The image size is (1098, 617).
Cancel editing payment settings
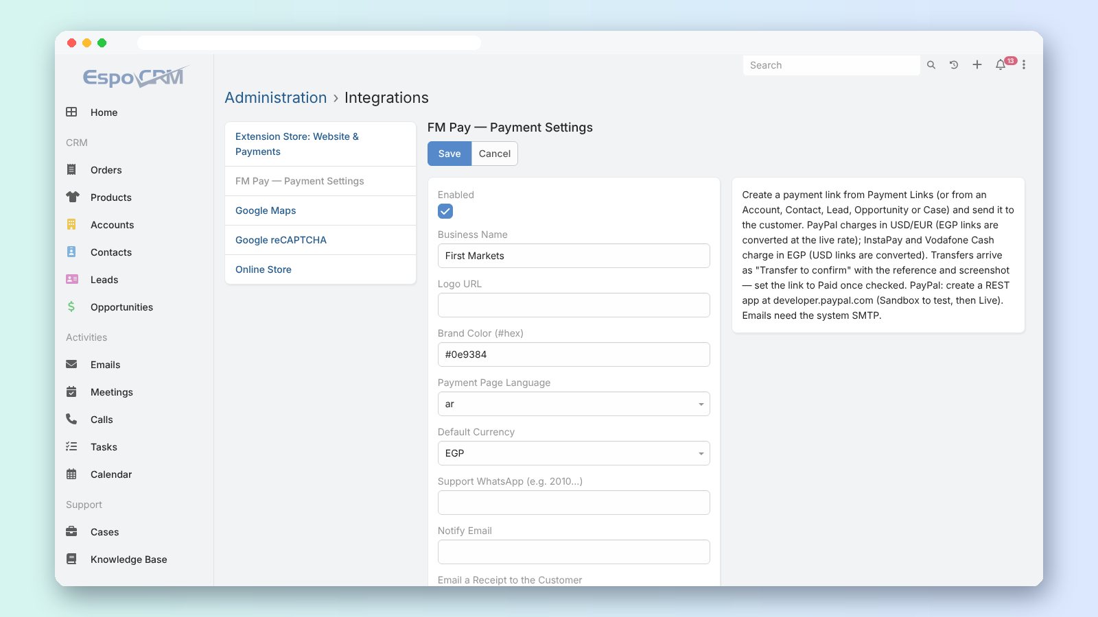(x=495, y=154)
